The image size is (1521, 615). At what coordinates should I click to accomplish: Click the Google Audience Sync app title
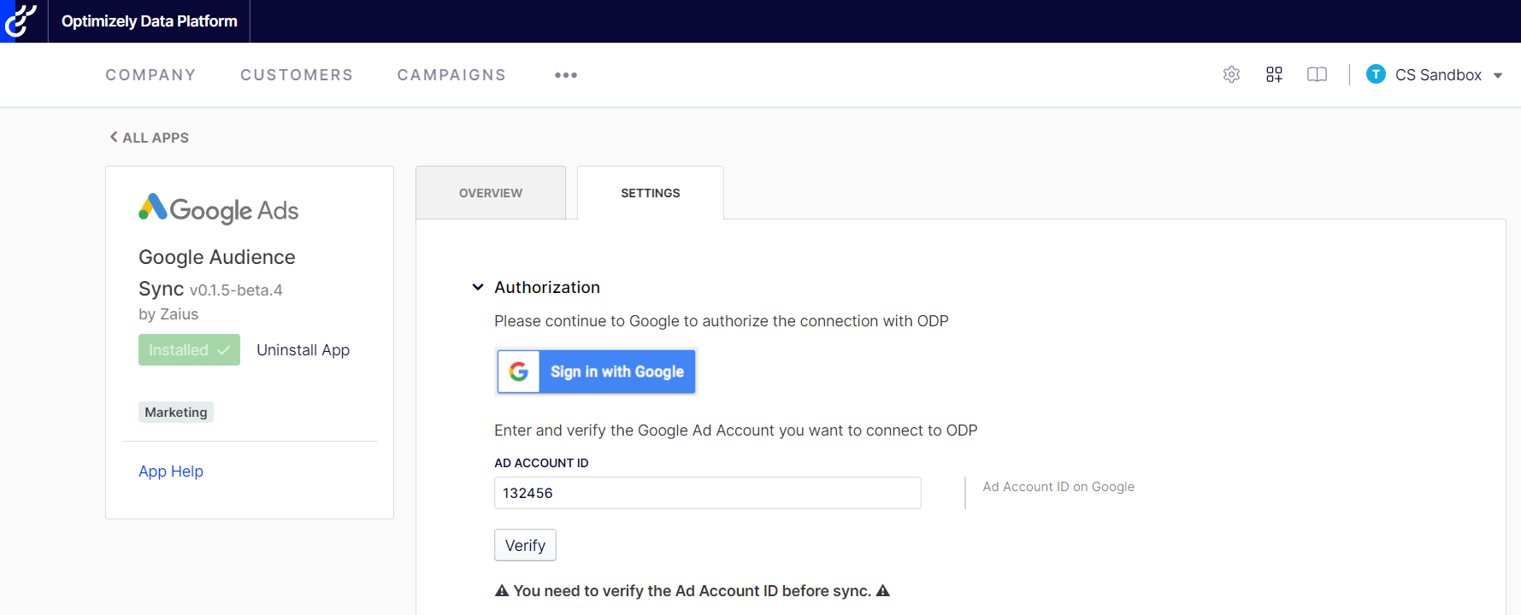tap(217, 272)
